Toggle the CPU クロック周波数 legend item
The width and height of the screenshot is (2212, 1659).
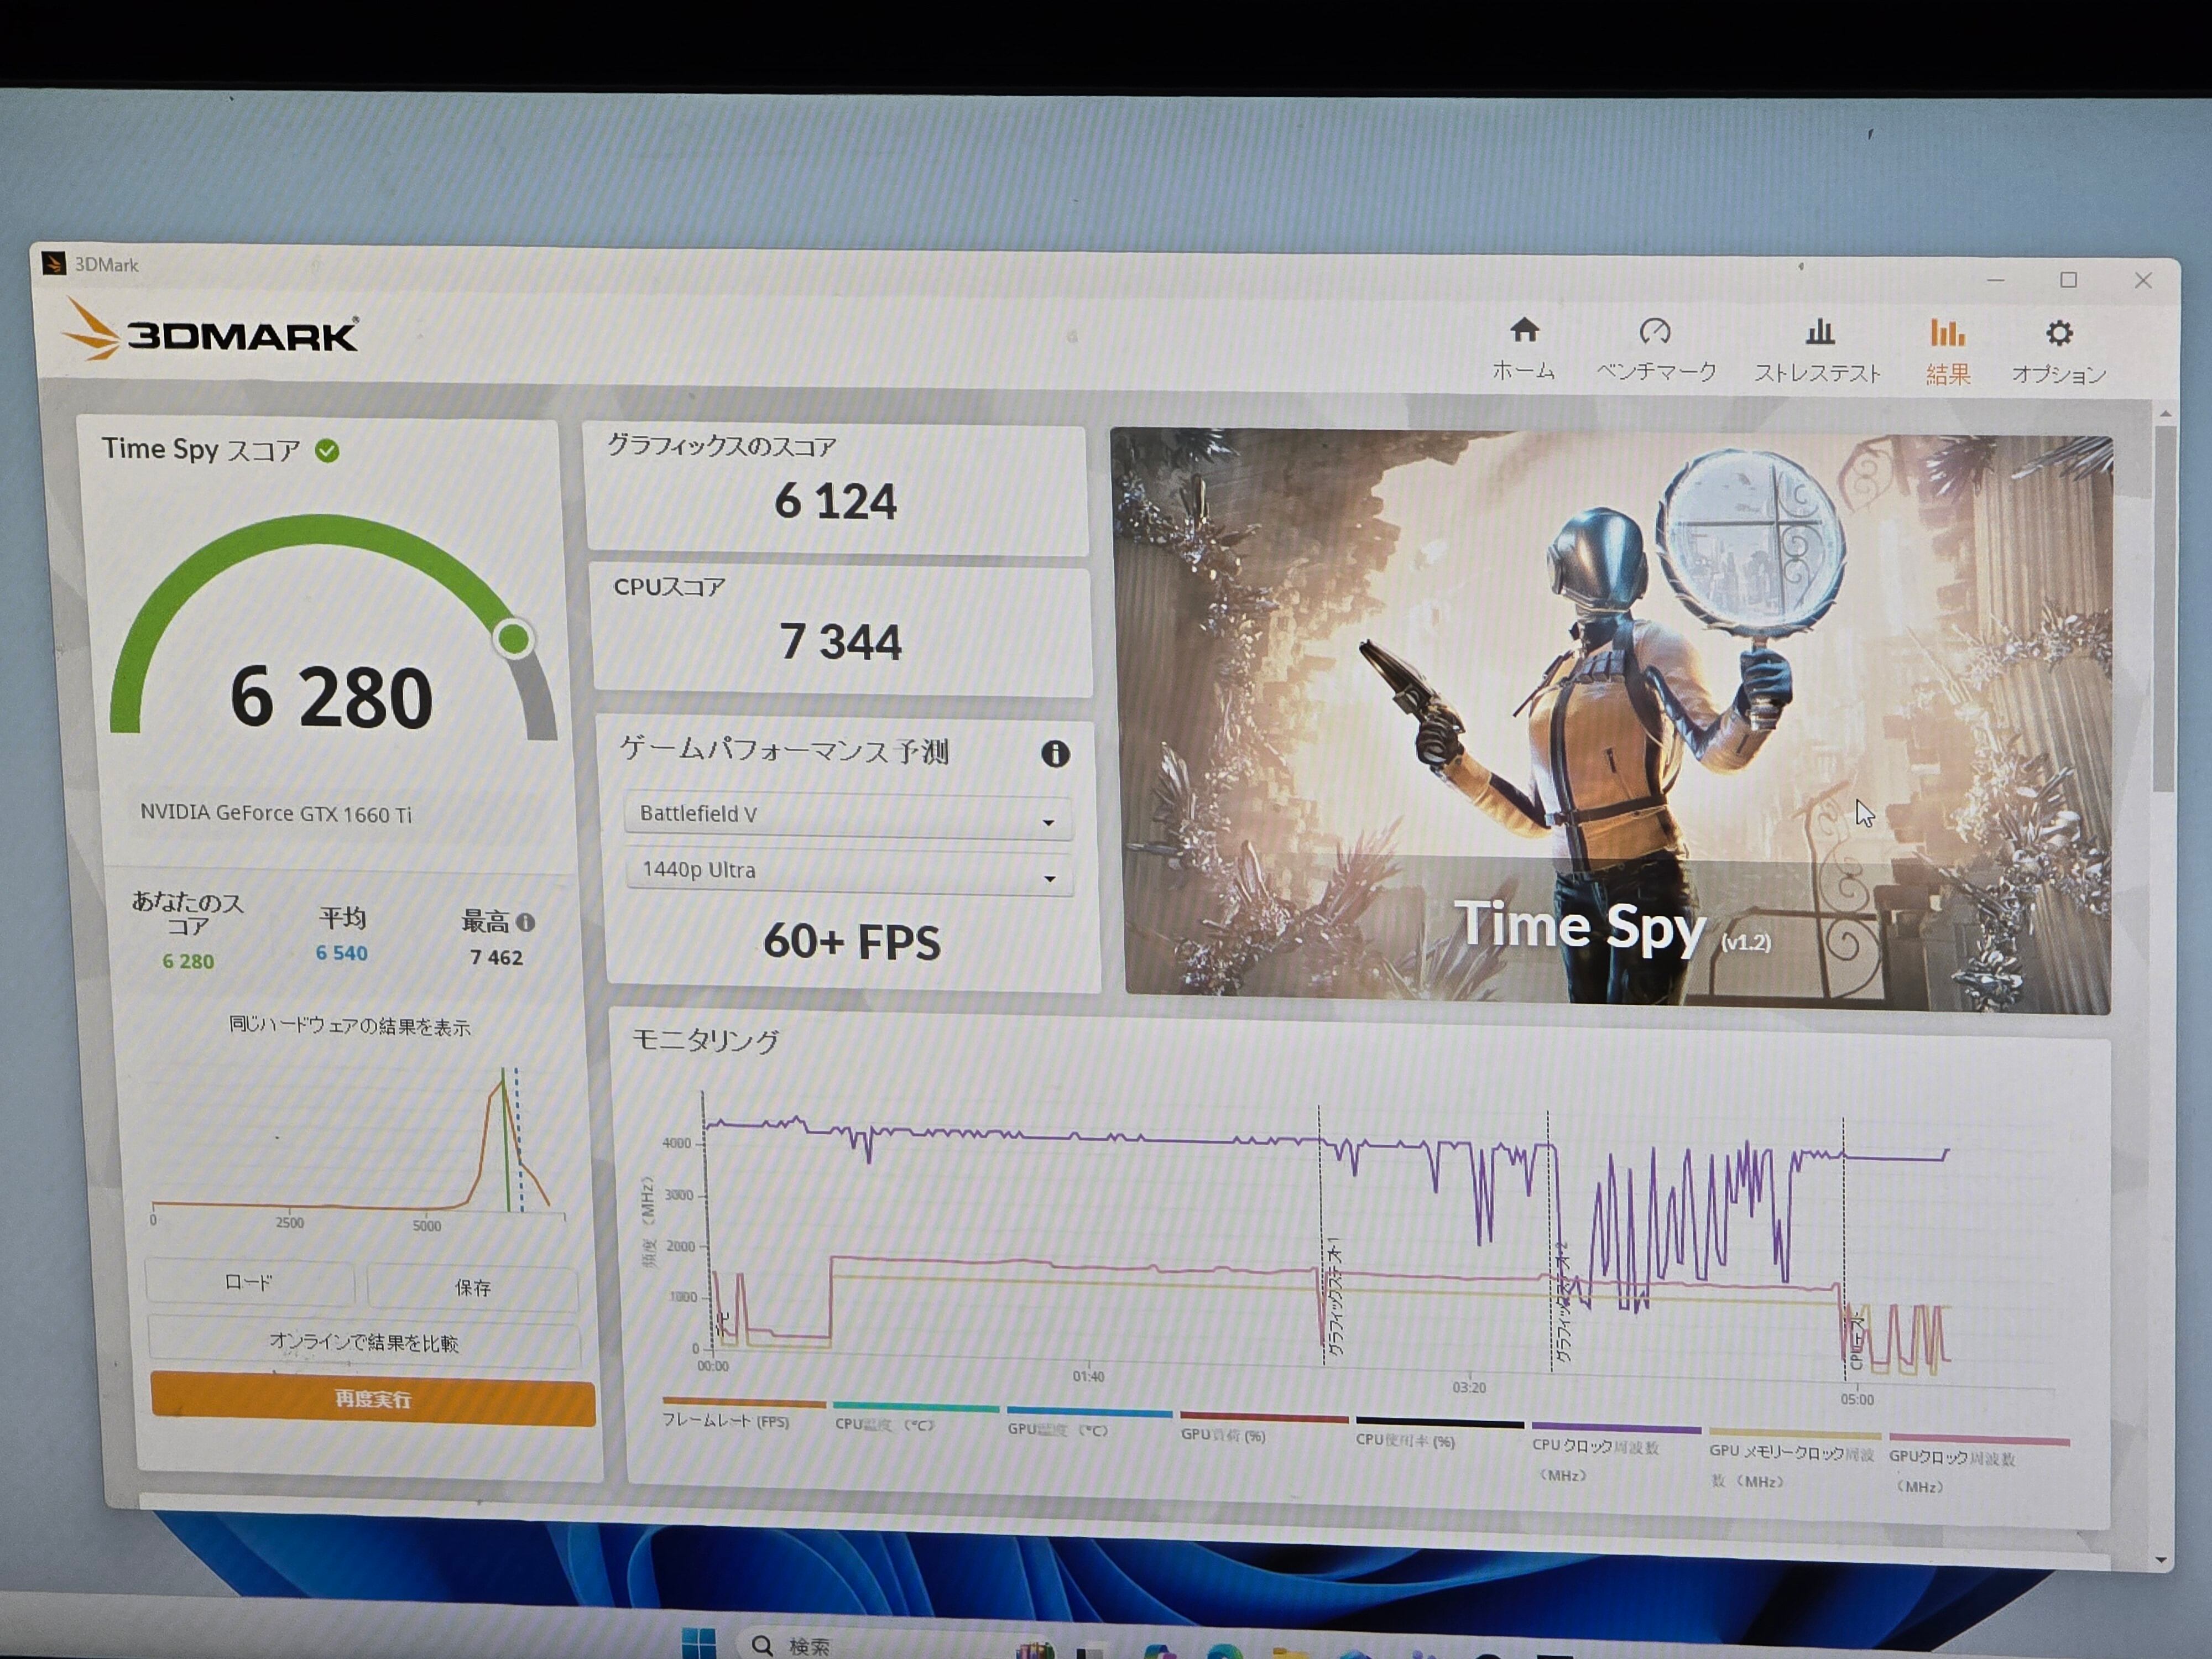click(1596, 1446)
